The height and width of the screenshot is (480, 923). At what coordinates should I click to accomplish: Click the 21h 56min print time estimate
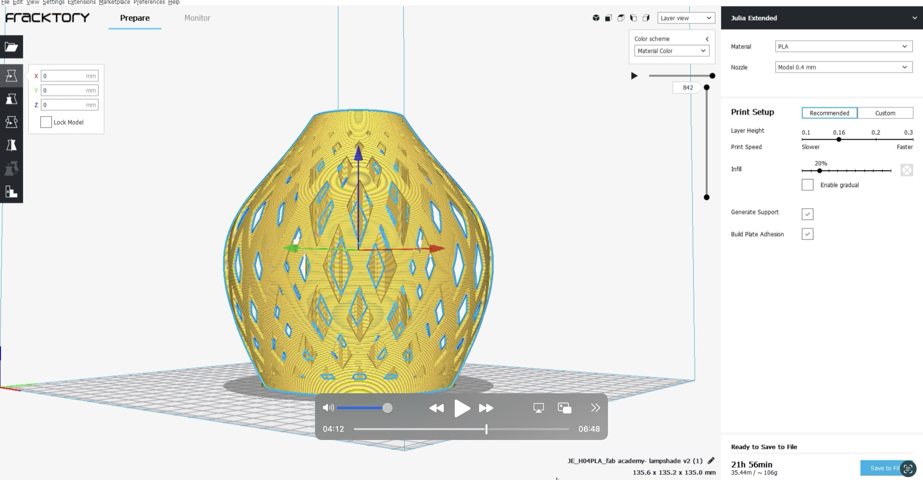pyautogui.click(x=751, y=464)
